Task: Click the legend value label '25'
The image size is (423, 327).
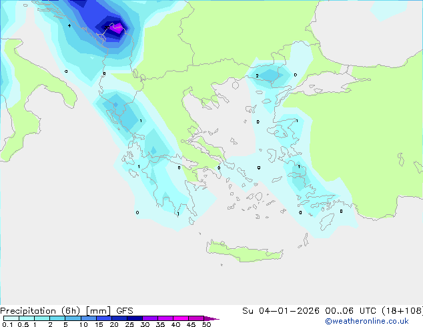Action: pyautogui.click(x=129, y=324)
